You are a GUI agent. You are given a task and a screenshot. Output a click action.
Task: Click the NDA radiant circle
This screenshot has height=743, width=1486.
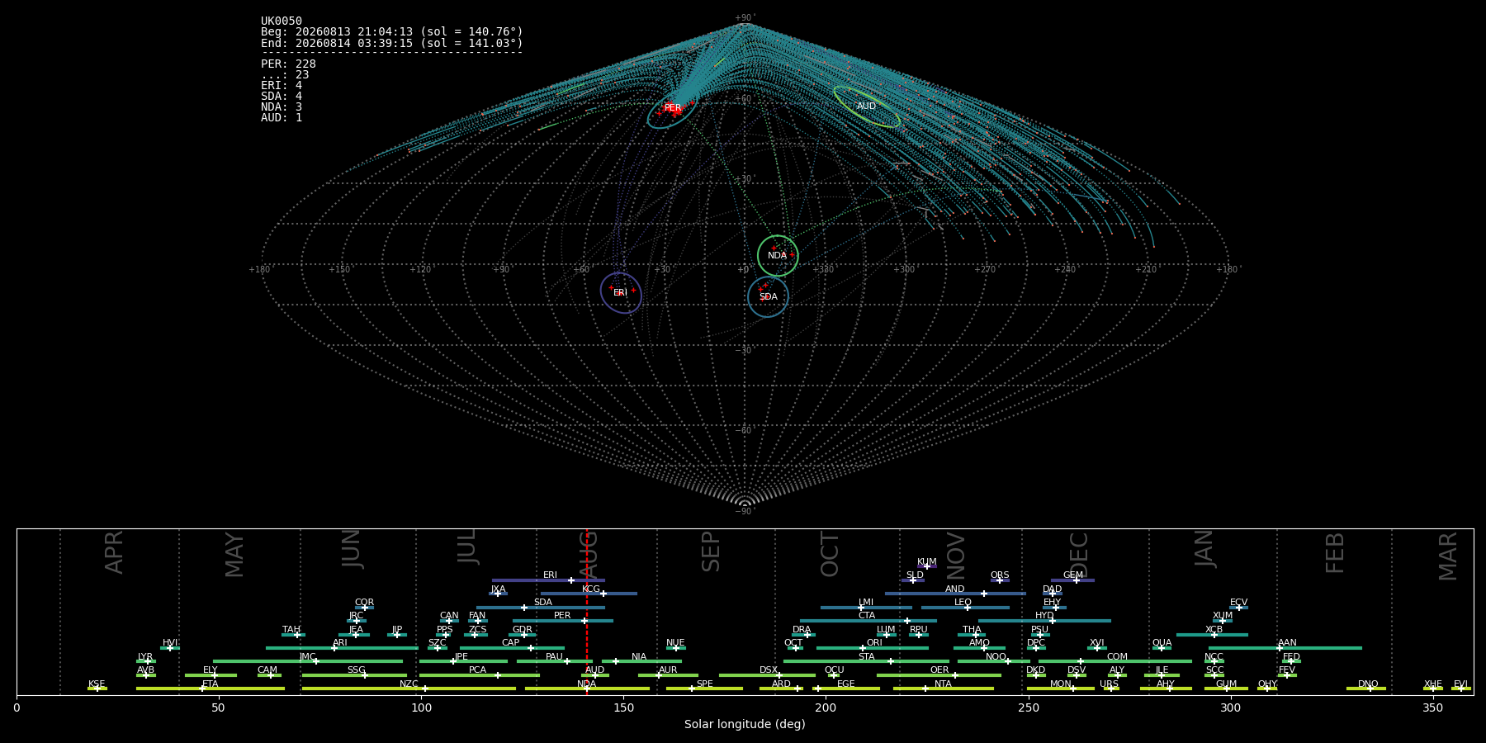coord(778,255)
